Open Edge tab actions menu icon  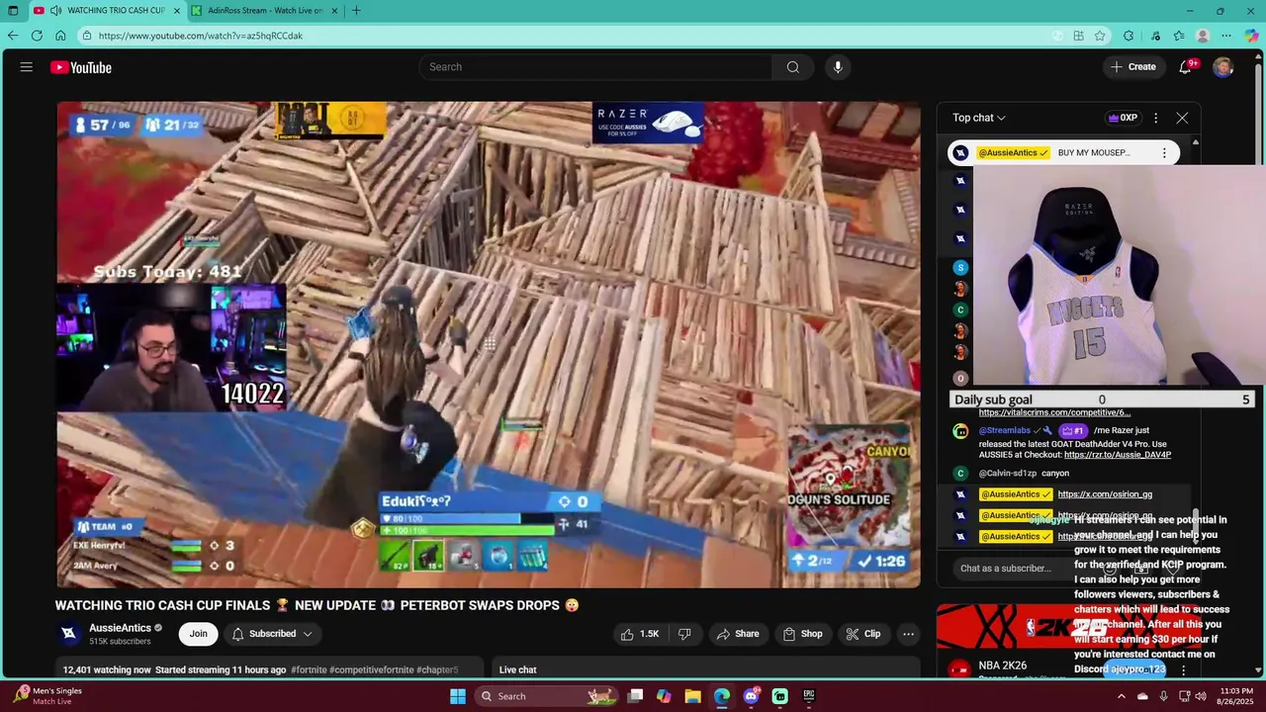point(13,11)
